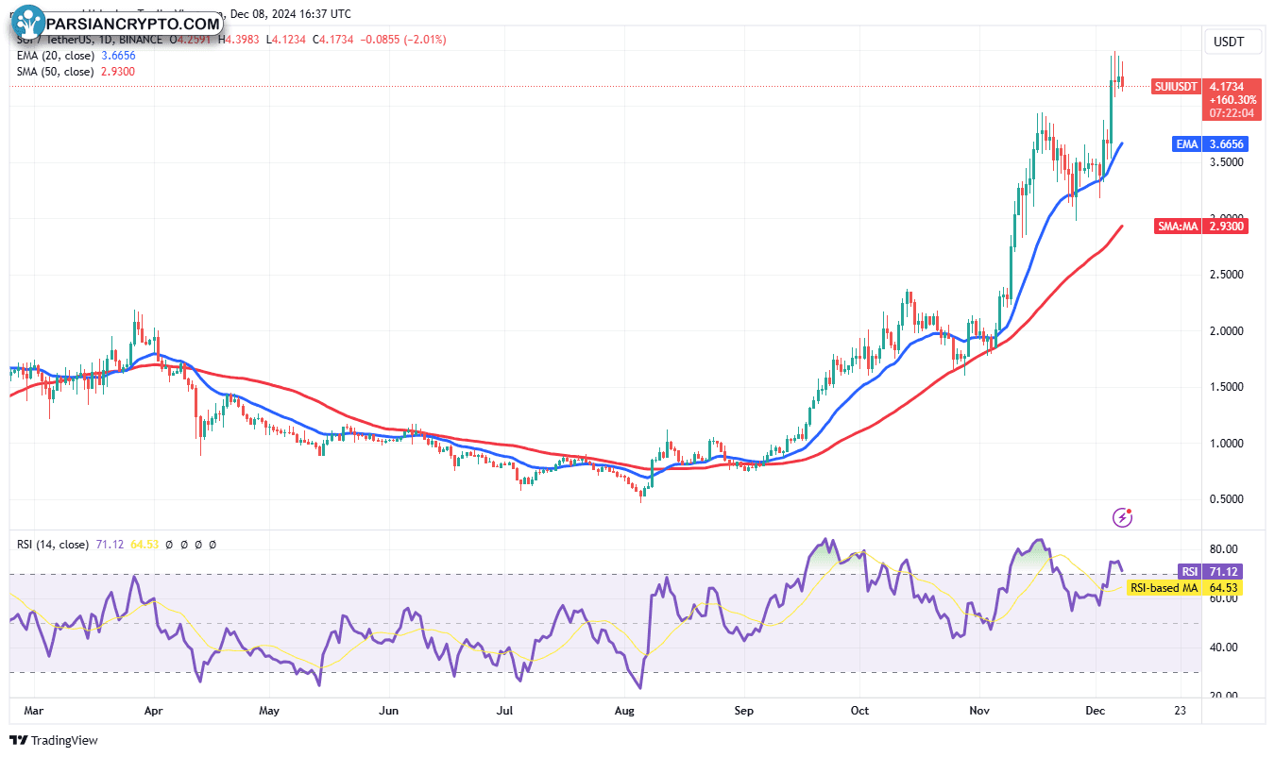
Task: Click the +160.30% change value
Action: 1232,100
